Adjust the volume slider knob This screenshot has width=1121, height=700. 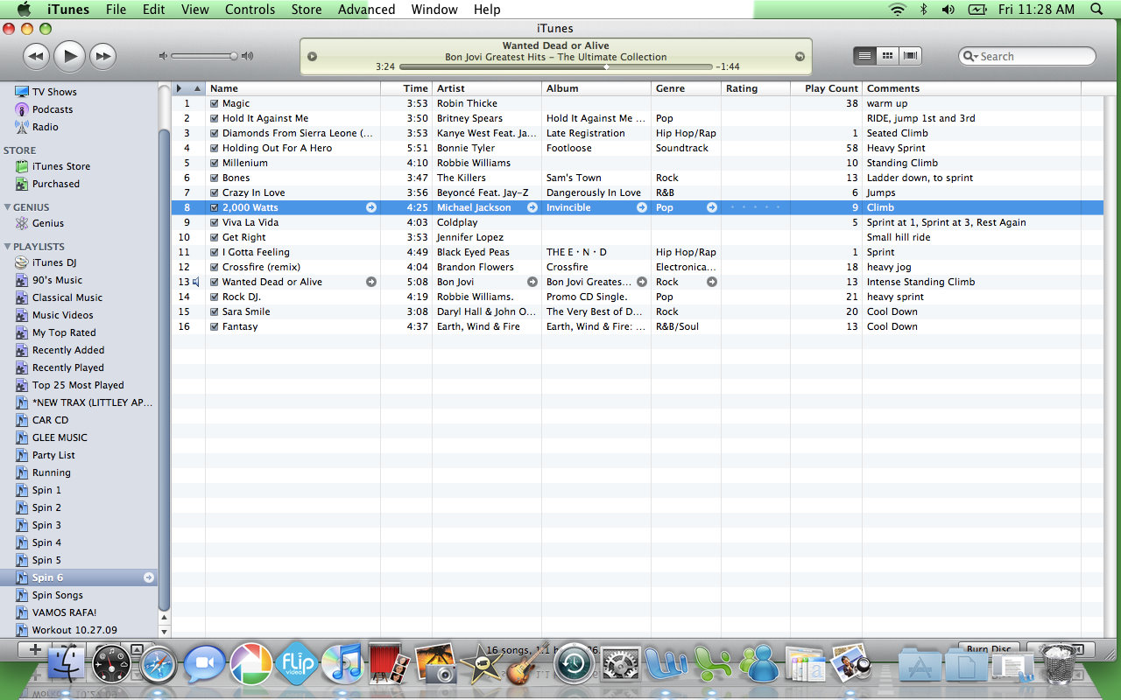(x=234, y=56)
